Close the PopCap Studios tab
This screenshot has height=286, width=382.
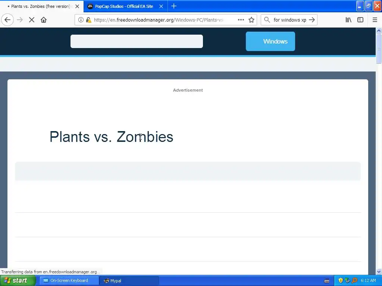(x=161, y=6)
